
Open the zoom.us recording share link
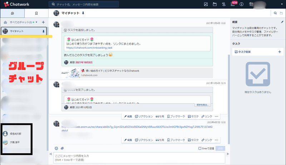137,127
